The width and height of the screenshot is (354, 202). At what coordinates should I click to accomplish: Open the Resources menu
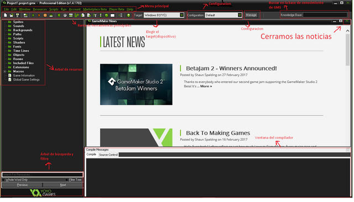40,9
